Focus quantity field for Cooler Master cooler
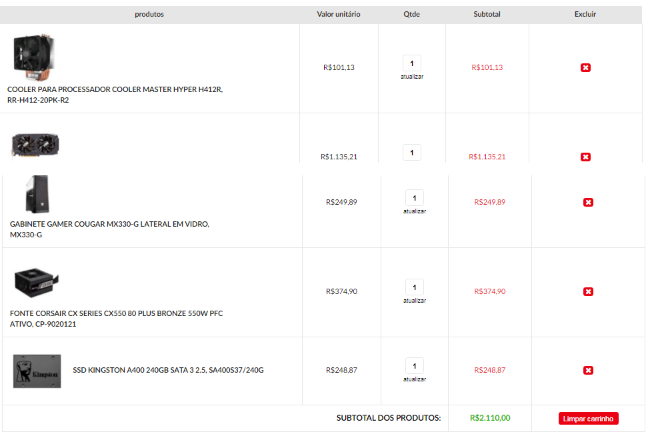Image resolution: width=646 pixels, height=434 pixels. (411, 63)
